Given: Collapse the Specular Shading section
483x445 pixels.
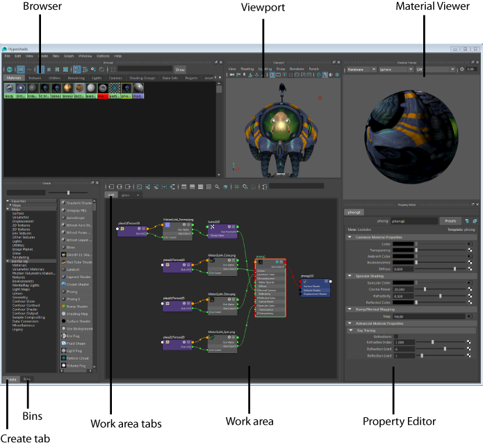Looking at the screenshot, I should tap(350, 276).
